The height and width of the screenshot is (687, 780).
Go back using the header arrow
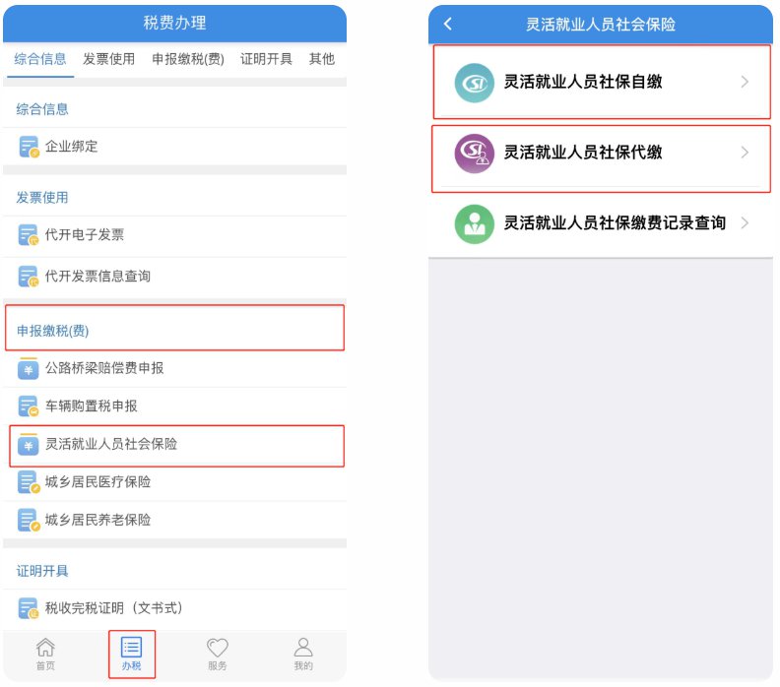448,24
